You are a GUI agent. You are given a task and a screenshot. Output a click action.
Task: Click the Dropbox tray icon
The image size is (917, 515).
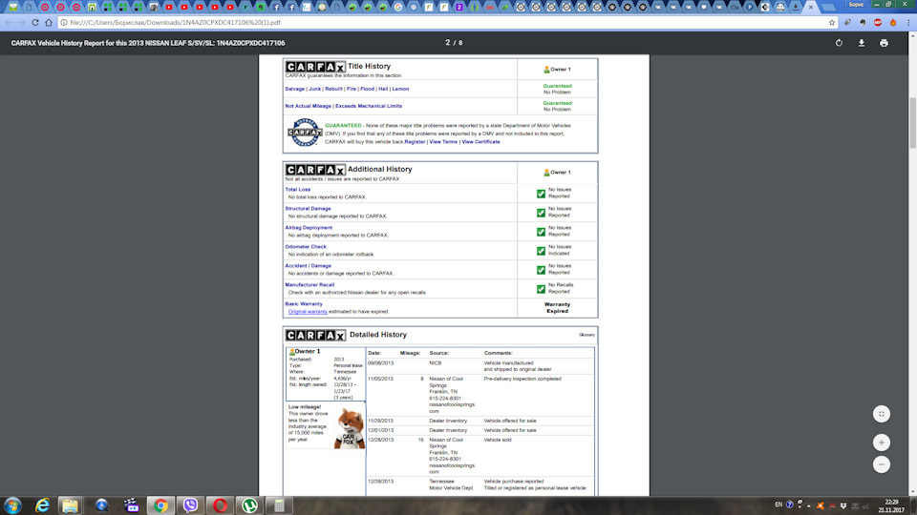(843, 505)
